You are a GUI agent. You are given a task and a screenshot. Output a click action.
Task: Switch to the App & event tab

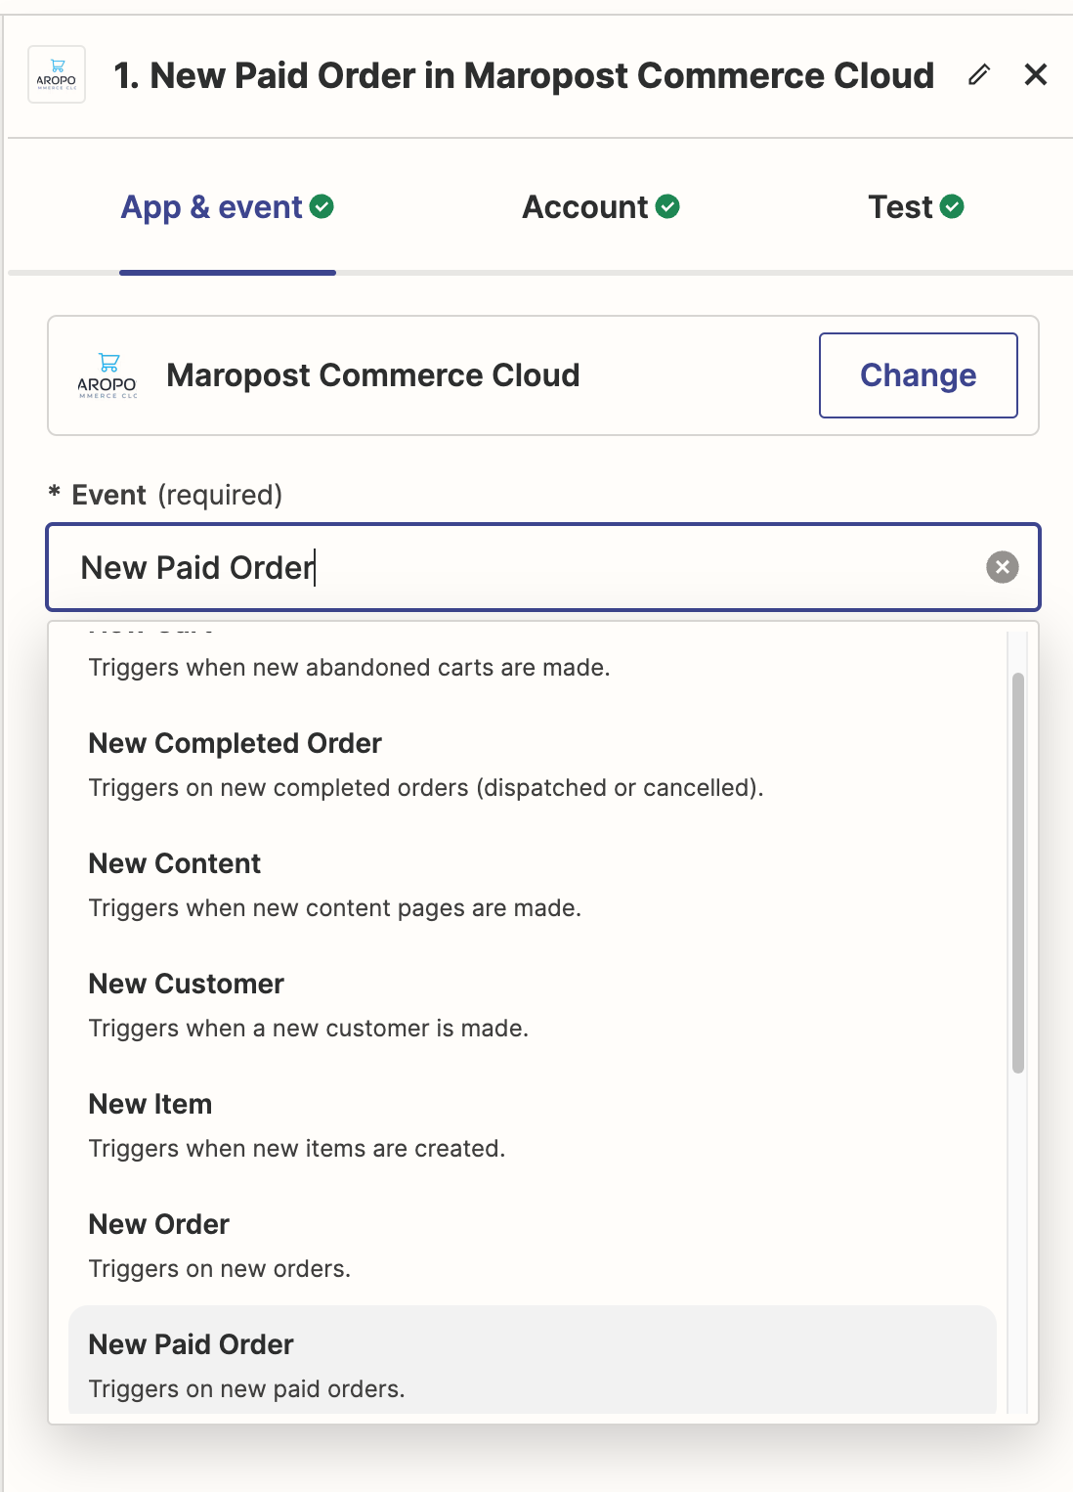pyautogui.click(x=228, y=207)
